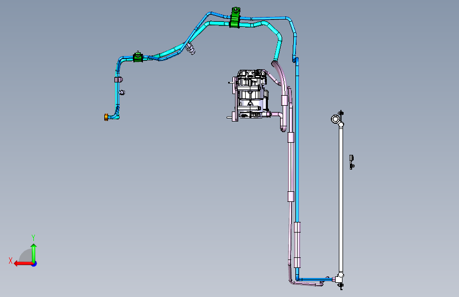Select the small bracket beside the white tube
Image resolution: width=459 pixels, height=297 pixels.
coord(352,162)
